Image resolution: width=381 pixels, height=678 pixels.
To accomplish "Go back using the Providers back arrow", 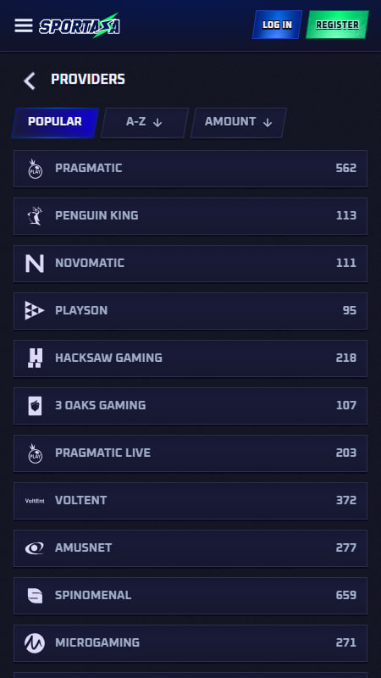I will click(x=30, y=81).
